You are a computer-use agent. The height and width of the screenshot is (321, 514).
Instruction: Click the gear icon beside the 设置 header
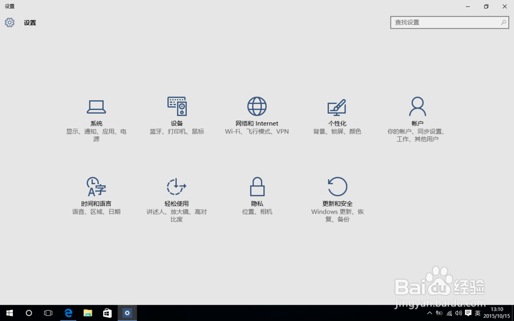[9, 23]
